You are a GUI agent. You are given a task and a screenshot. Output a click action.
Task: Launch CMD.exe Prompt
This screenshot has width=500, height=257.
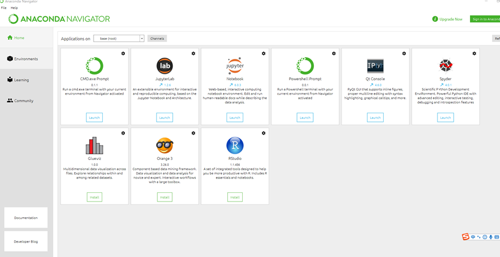point(94,117)
